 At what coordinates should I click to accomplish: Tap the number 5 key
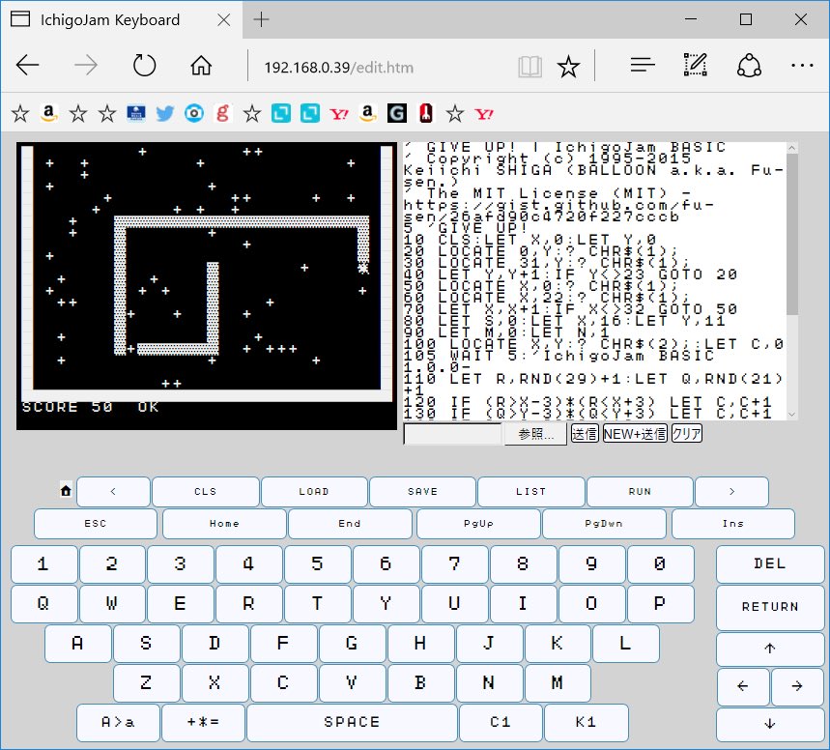(x=317, y=564)
